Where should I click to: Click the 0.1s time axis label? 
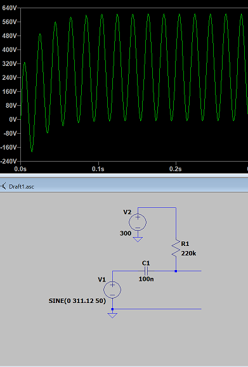[98, 169]
